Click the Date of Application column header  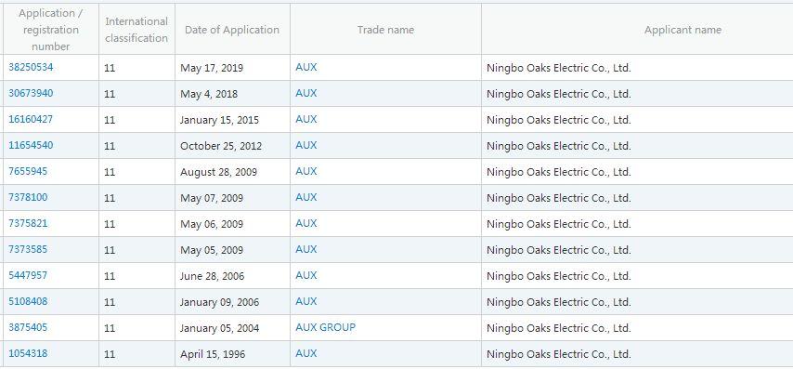232,30
